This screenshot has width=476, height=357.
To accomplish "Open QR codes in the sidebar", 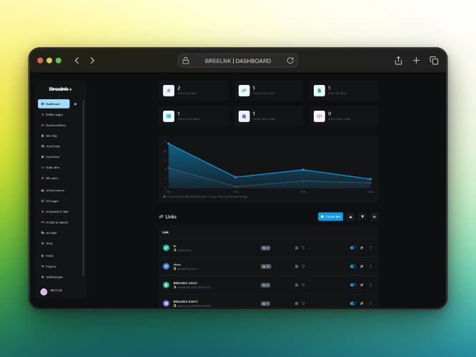I will tap(49, 178).
